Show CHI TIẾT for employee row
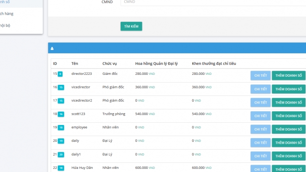Image resolution: width=306 pixels, height=172 pixels. pos(260,129)
